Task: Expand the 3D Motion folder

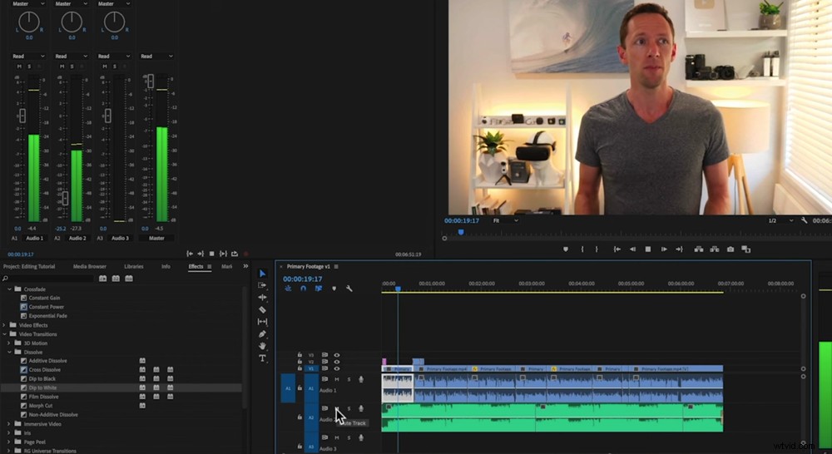Action: (x=9, y=343)
